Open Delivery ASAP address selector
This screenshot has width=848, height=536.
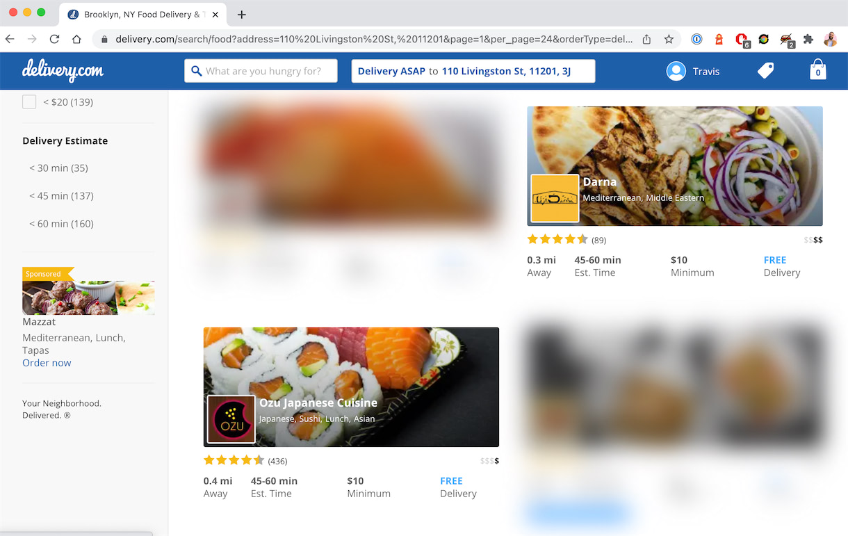[473, 71]
